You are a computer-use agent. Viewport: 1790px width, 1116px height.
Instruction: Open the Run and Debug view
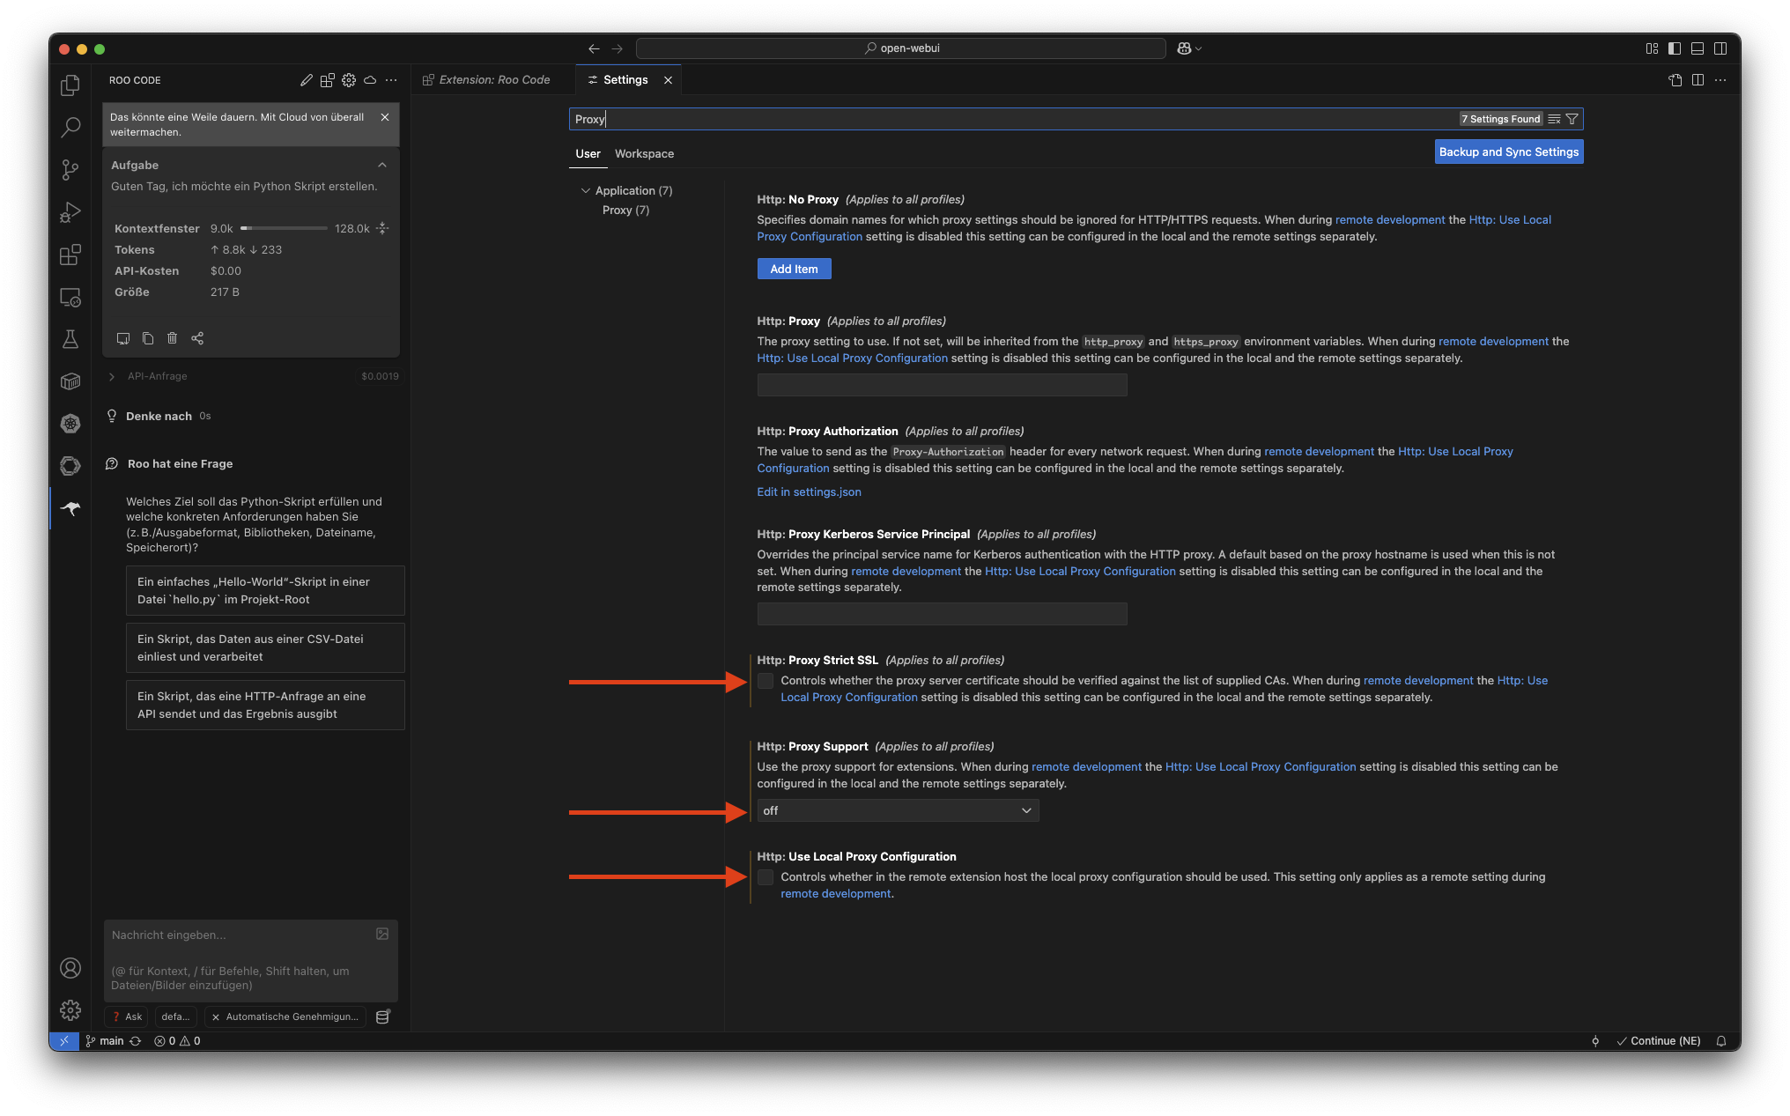click(70, 212)
